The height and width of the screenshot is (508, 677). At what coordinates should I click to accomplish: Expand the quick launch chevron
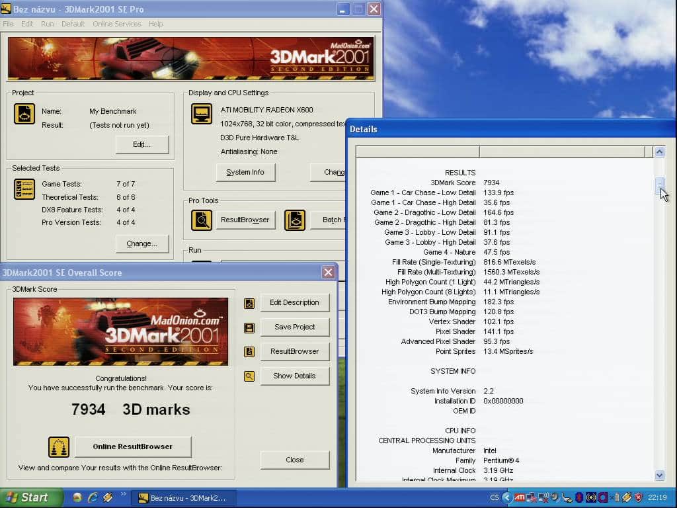coord(123,495)
